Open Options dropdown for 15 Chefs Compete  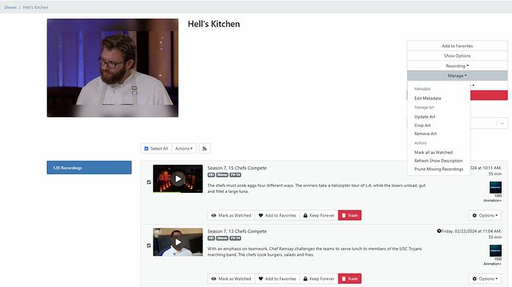485,216
